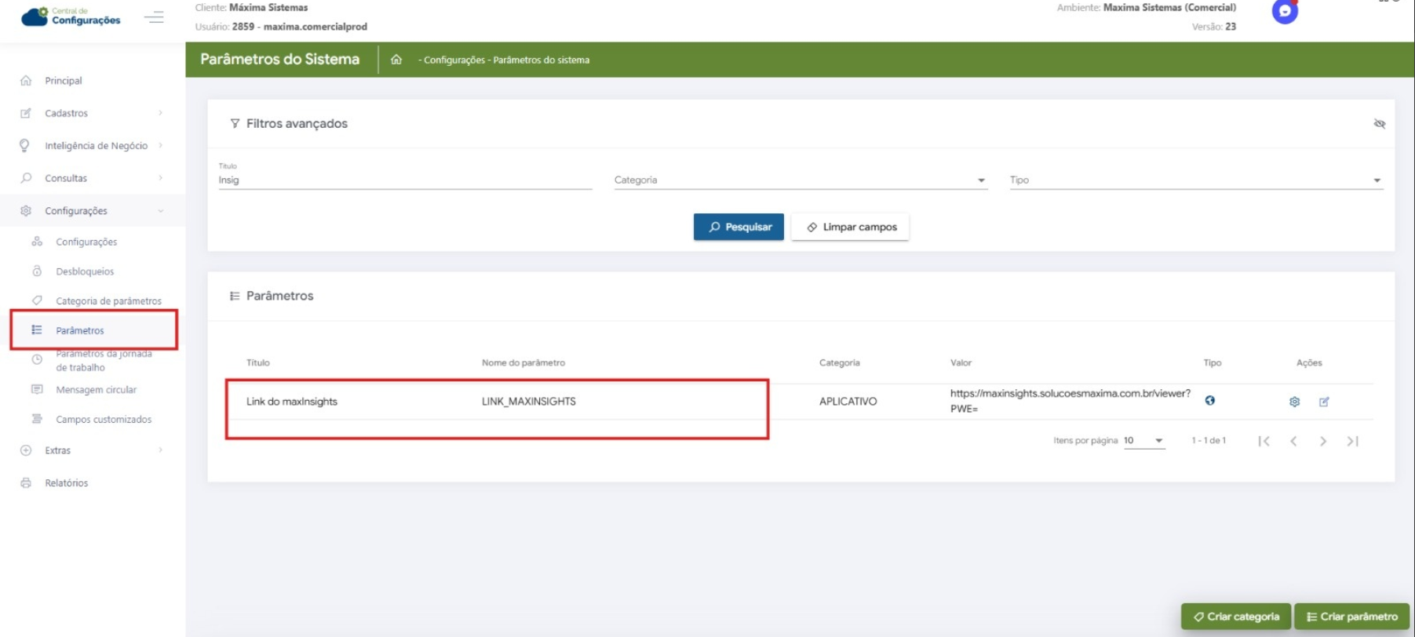Click the edit pencil icon for LINK_MAXINSIGHTS
Viewport: 1415px width, 637px height.
[1324, 402]
